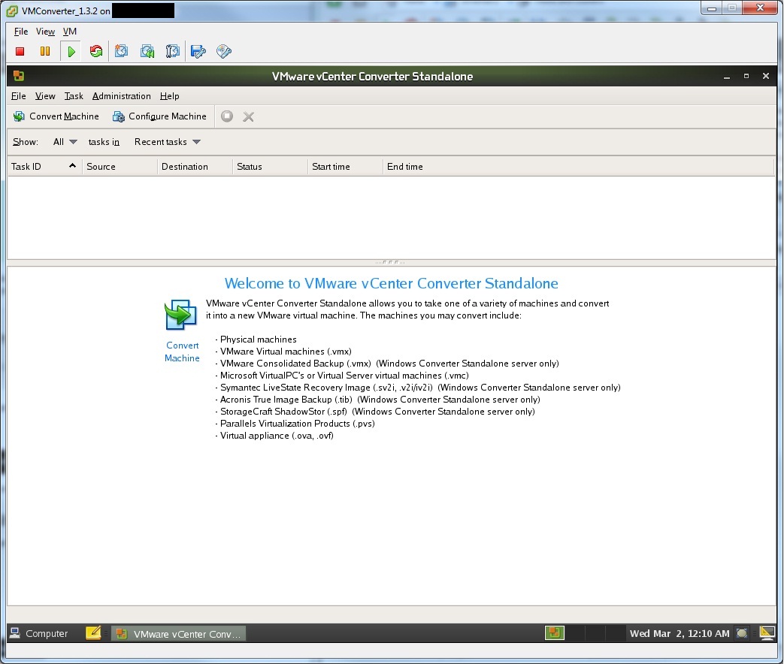Click the greyed stop task icon
The height and width of the screenshot is (664, 784).
click(x=227, y=116)
